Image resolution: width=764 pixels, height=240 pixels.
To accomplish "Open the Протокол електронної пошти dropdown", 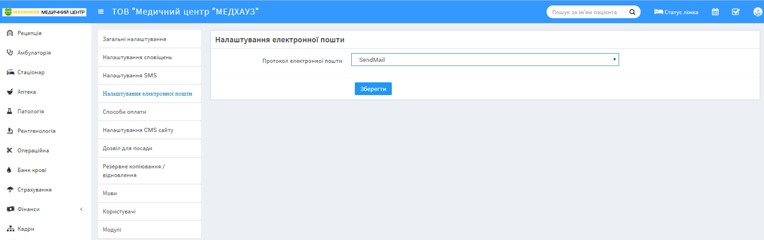I will click(485, 60).
